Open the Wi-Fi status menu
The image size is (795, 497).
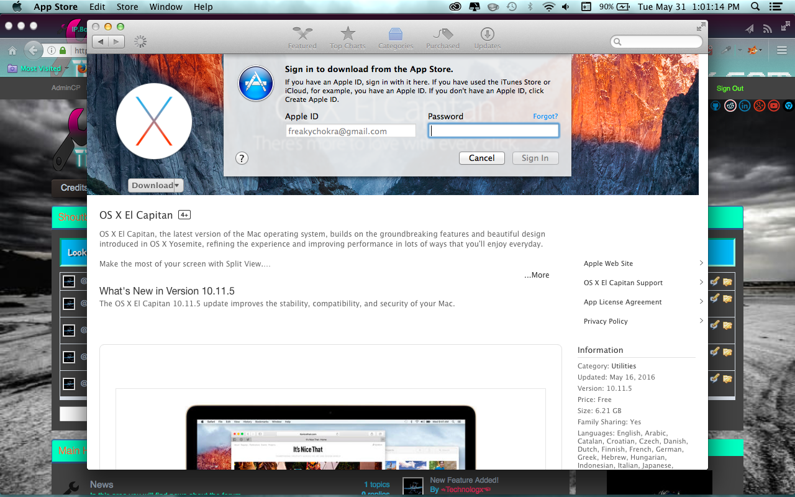[548, 7]
